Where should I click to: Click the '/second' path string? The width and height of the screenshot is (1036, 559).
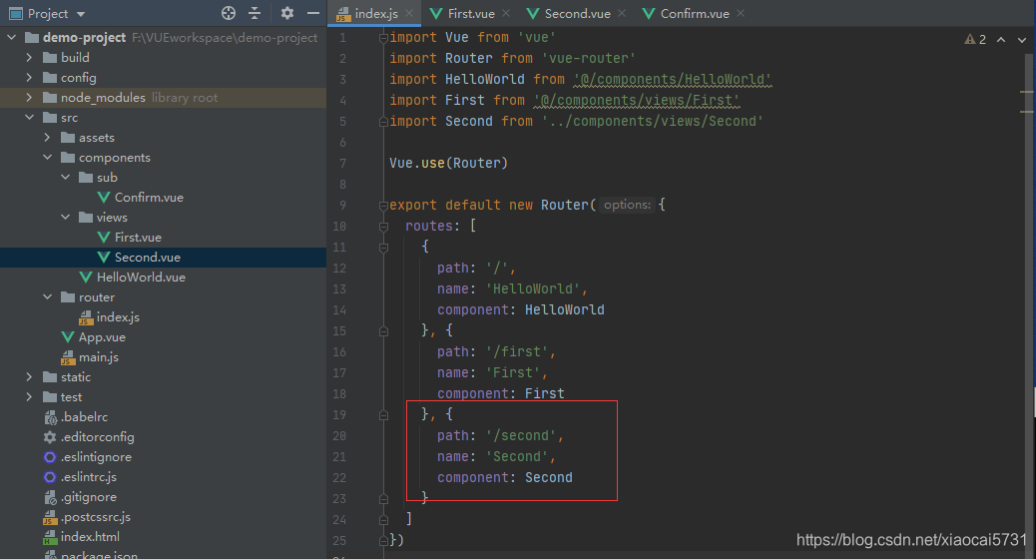(x=521, y=436)
